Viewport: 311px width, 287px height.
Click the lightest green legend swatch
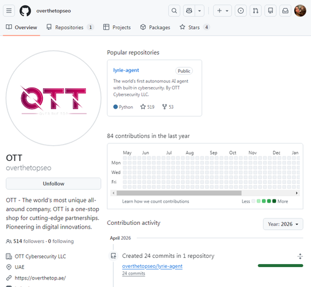pyautogui.click(x=259, y=201)
